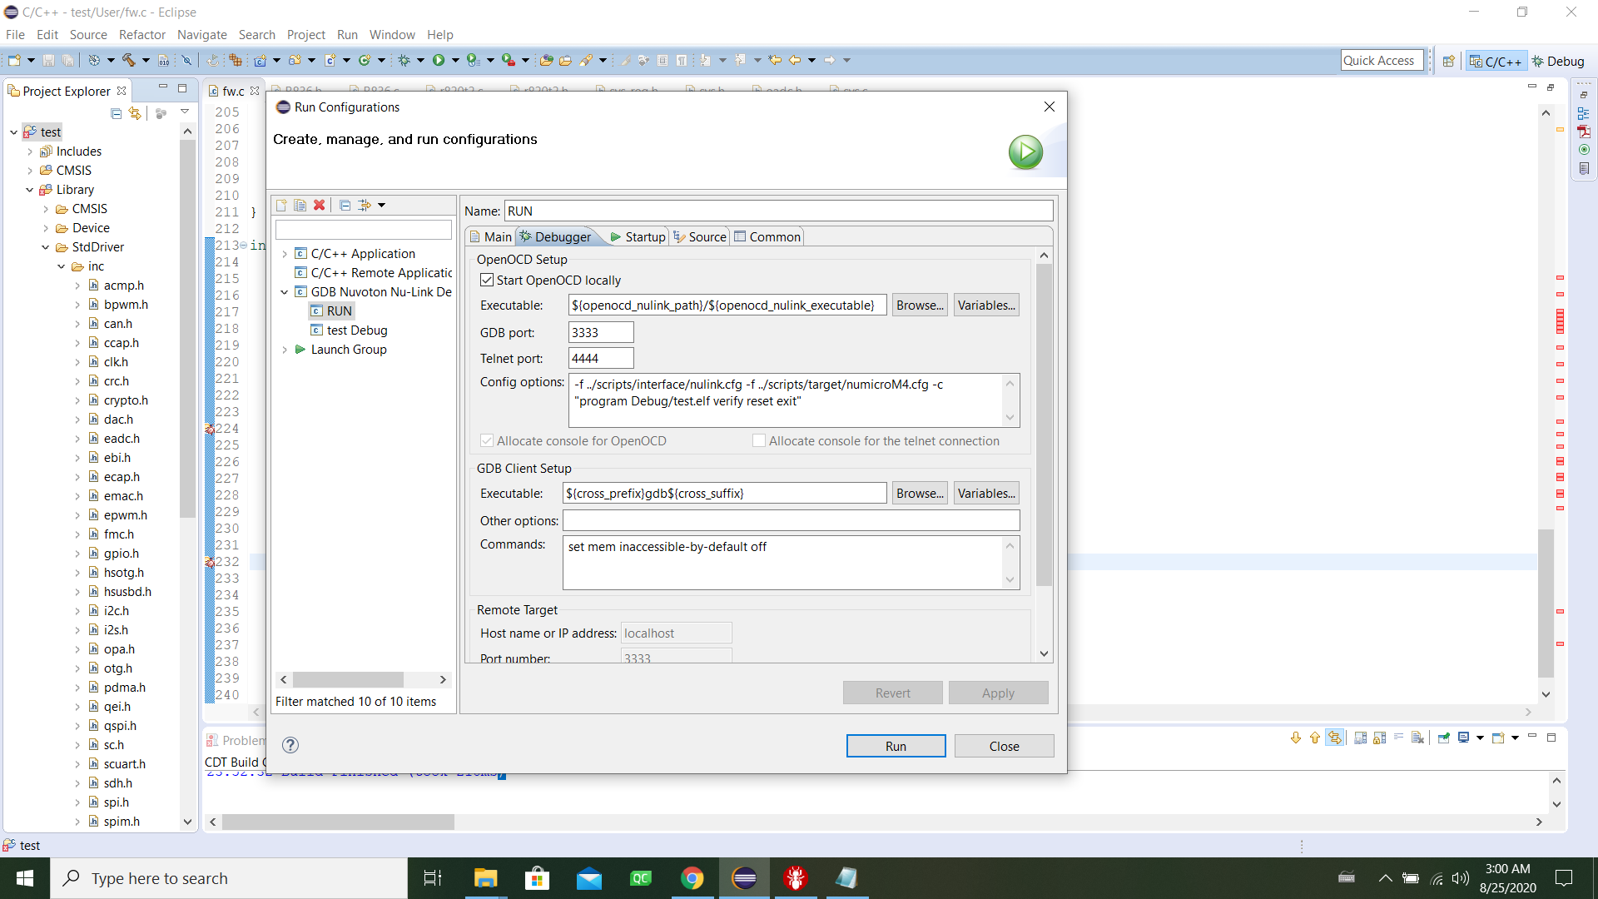The width and height of the screenshot is (1598, 899).
Task: Browse for the OpenOCD executable
Action: point(919,305)
